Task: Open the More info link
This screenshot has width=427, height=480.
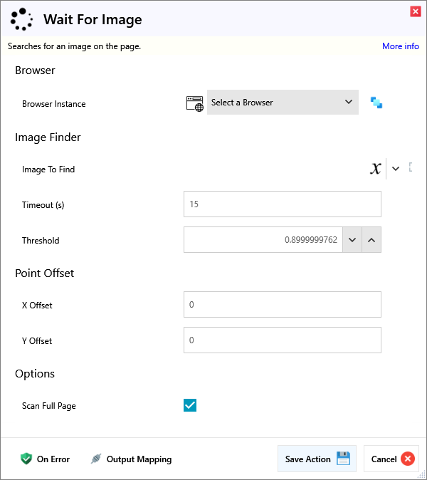Action: coord(400,46)
